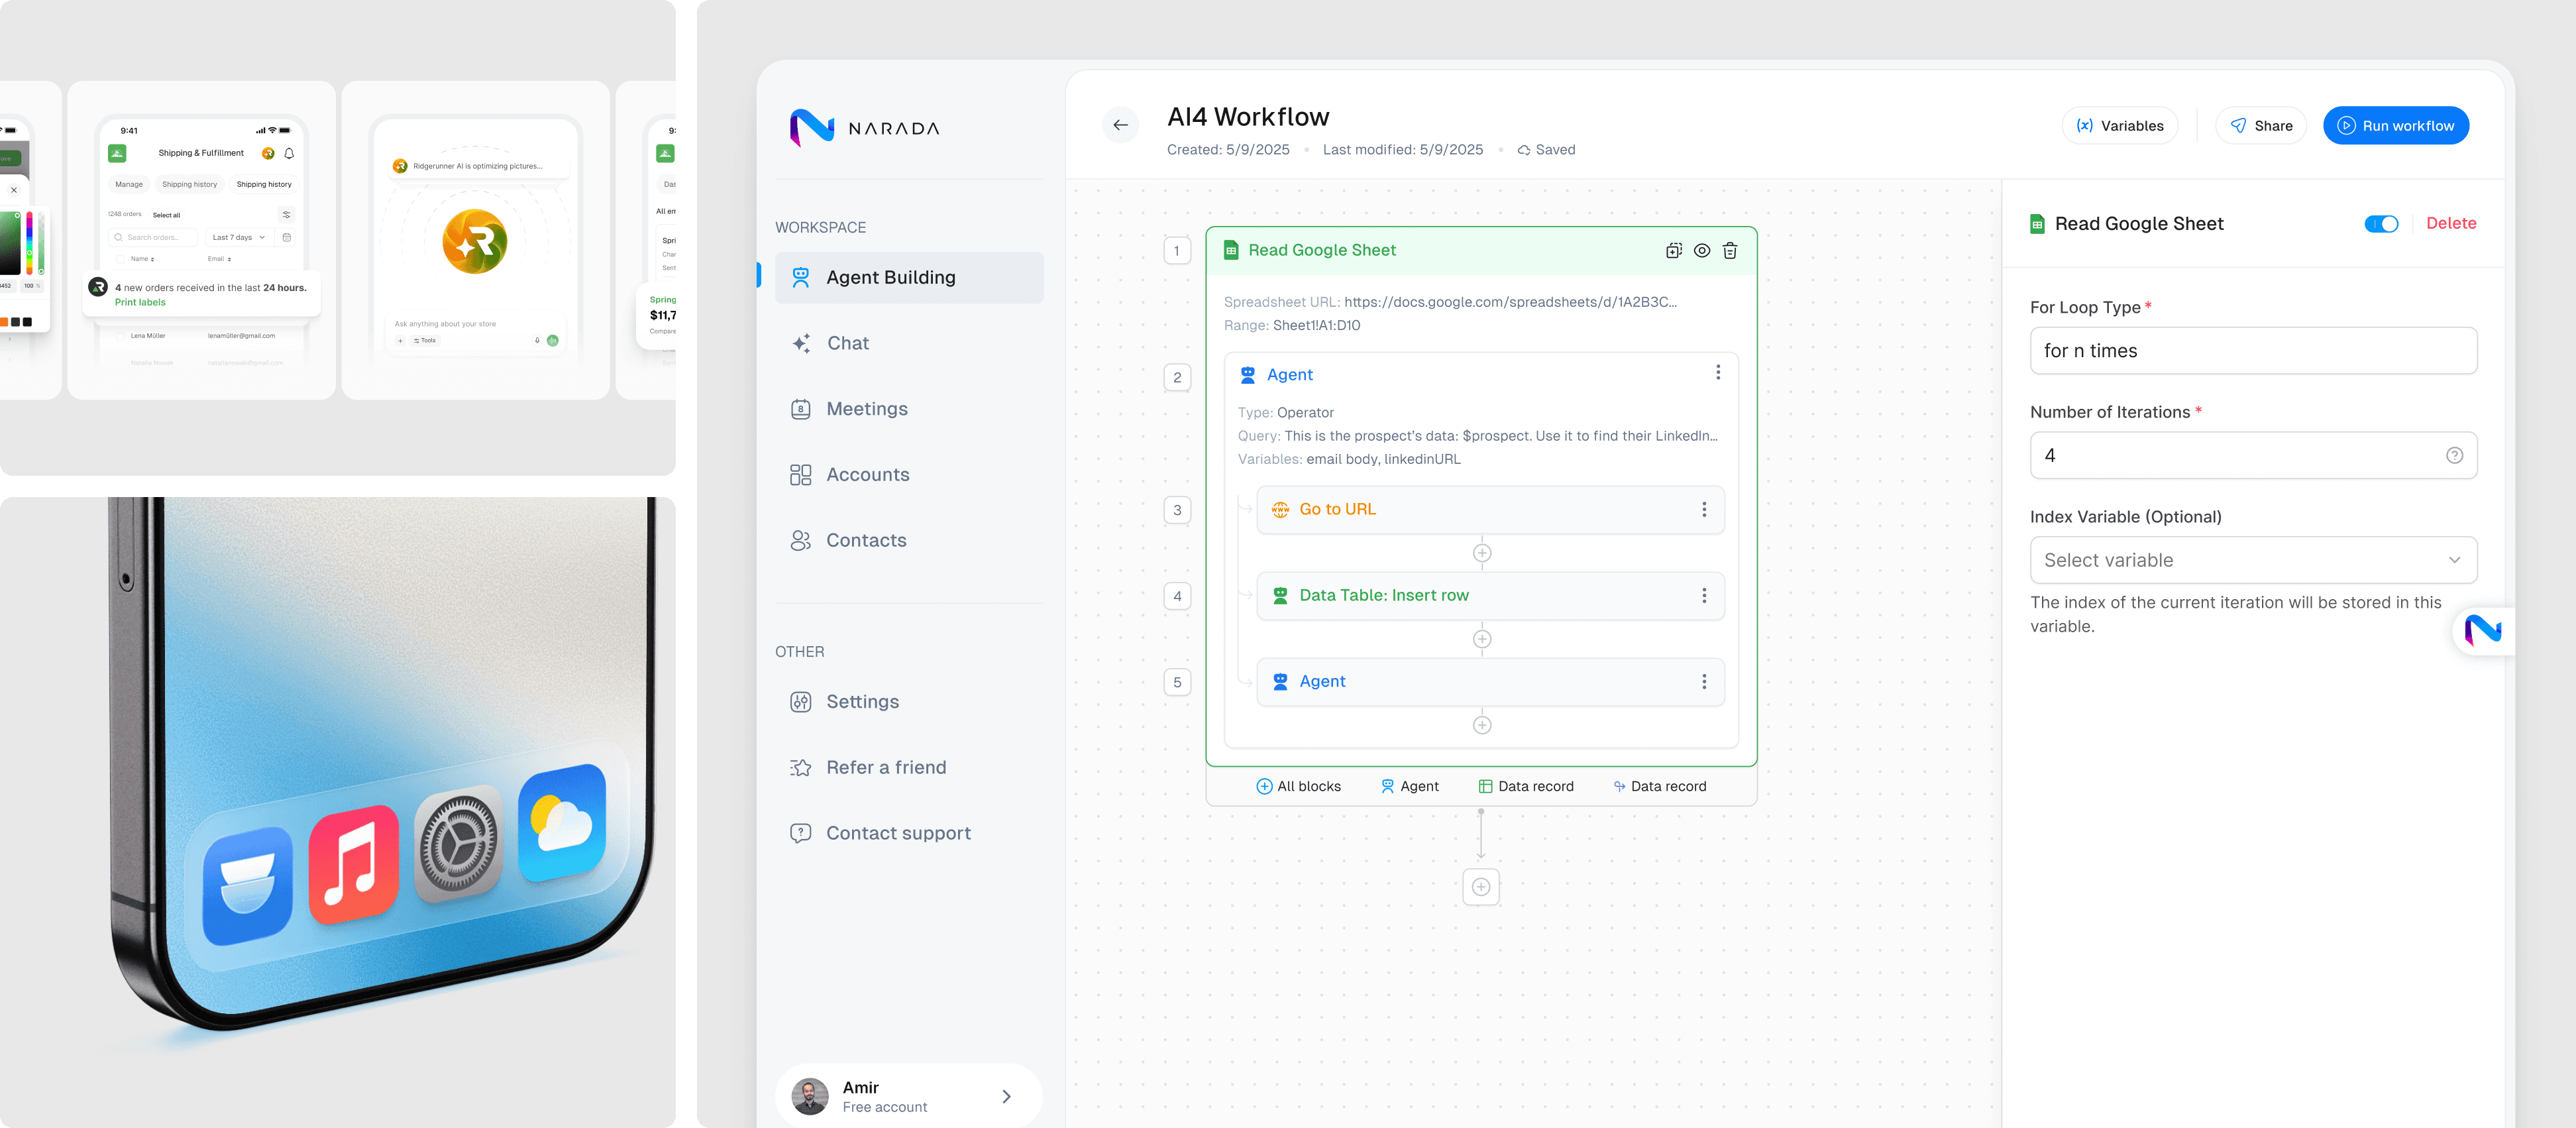This screenshot has height=1128, width=2576.
Task: Click the trash icon on Read Google Sheet block
Action: pos(1730,251)
